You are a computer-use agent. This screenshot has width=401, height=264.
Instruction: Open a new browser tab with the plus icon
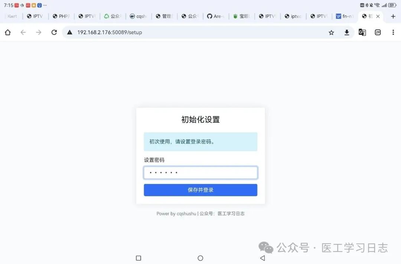(x=393, y=16)
